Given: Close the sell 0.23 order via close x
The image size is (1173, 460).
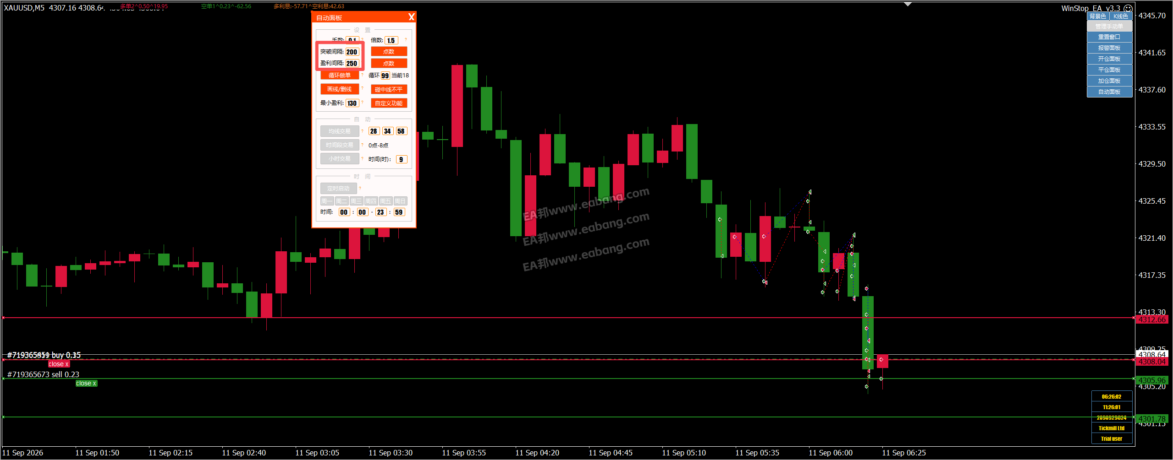Looking at the screenshot, I should click(x=86, y=384).
